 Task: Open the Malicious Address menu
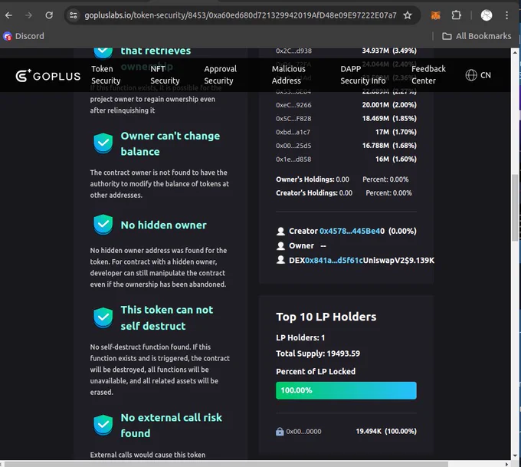[x=288, y=75]
